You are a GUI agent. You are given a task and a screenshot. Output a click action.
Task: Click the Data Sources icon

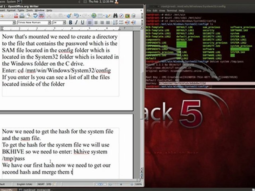click(x=133, y=16)
